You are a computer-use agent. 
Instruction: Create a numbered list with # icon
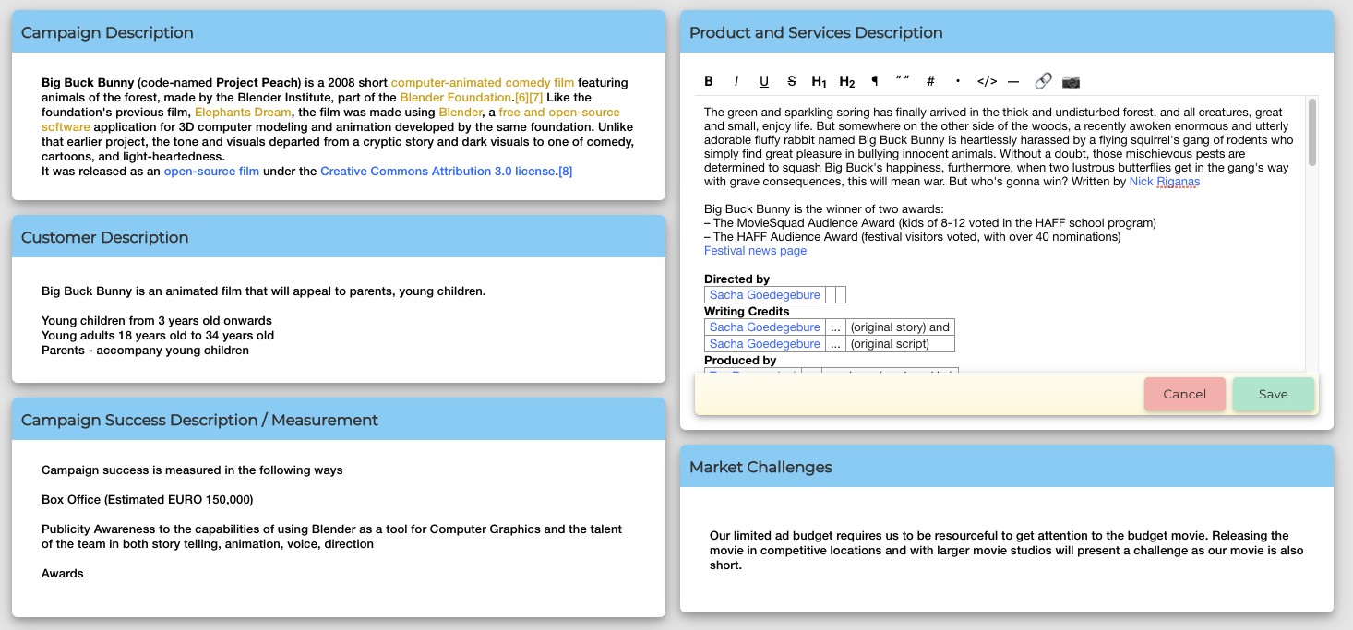[930, 81]
